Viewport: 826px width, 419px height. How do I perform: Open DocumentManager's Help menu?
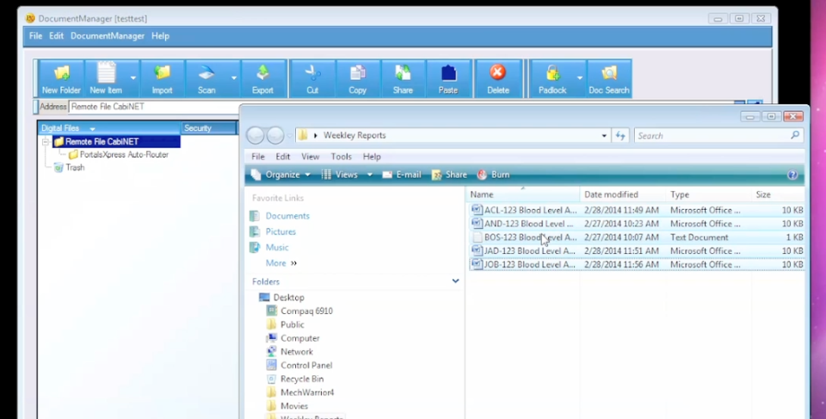160,36
